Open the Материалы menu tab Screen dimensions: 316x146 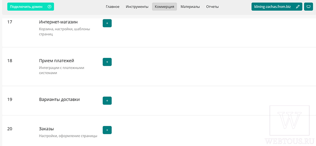[x=190, y=7]
